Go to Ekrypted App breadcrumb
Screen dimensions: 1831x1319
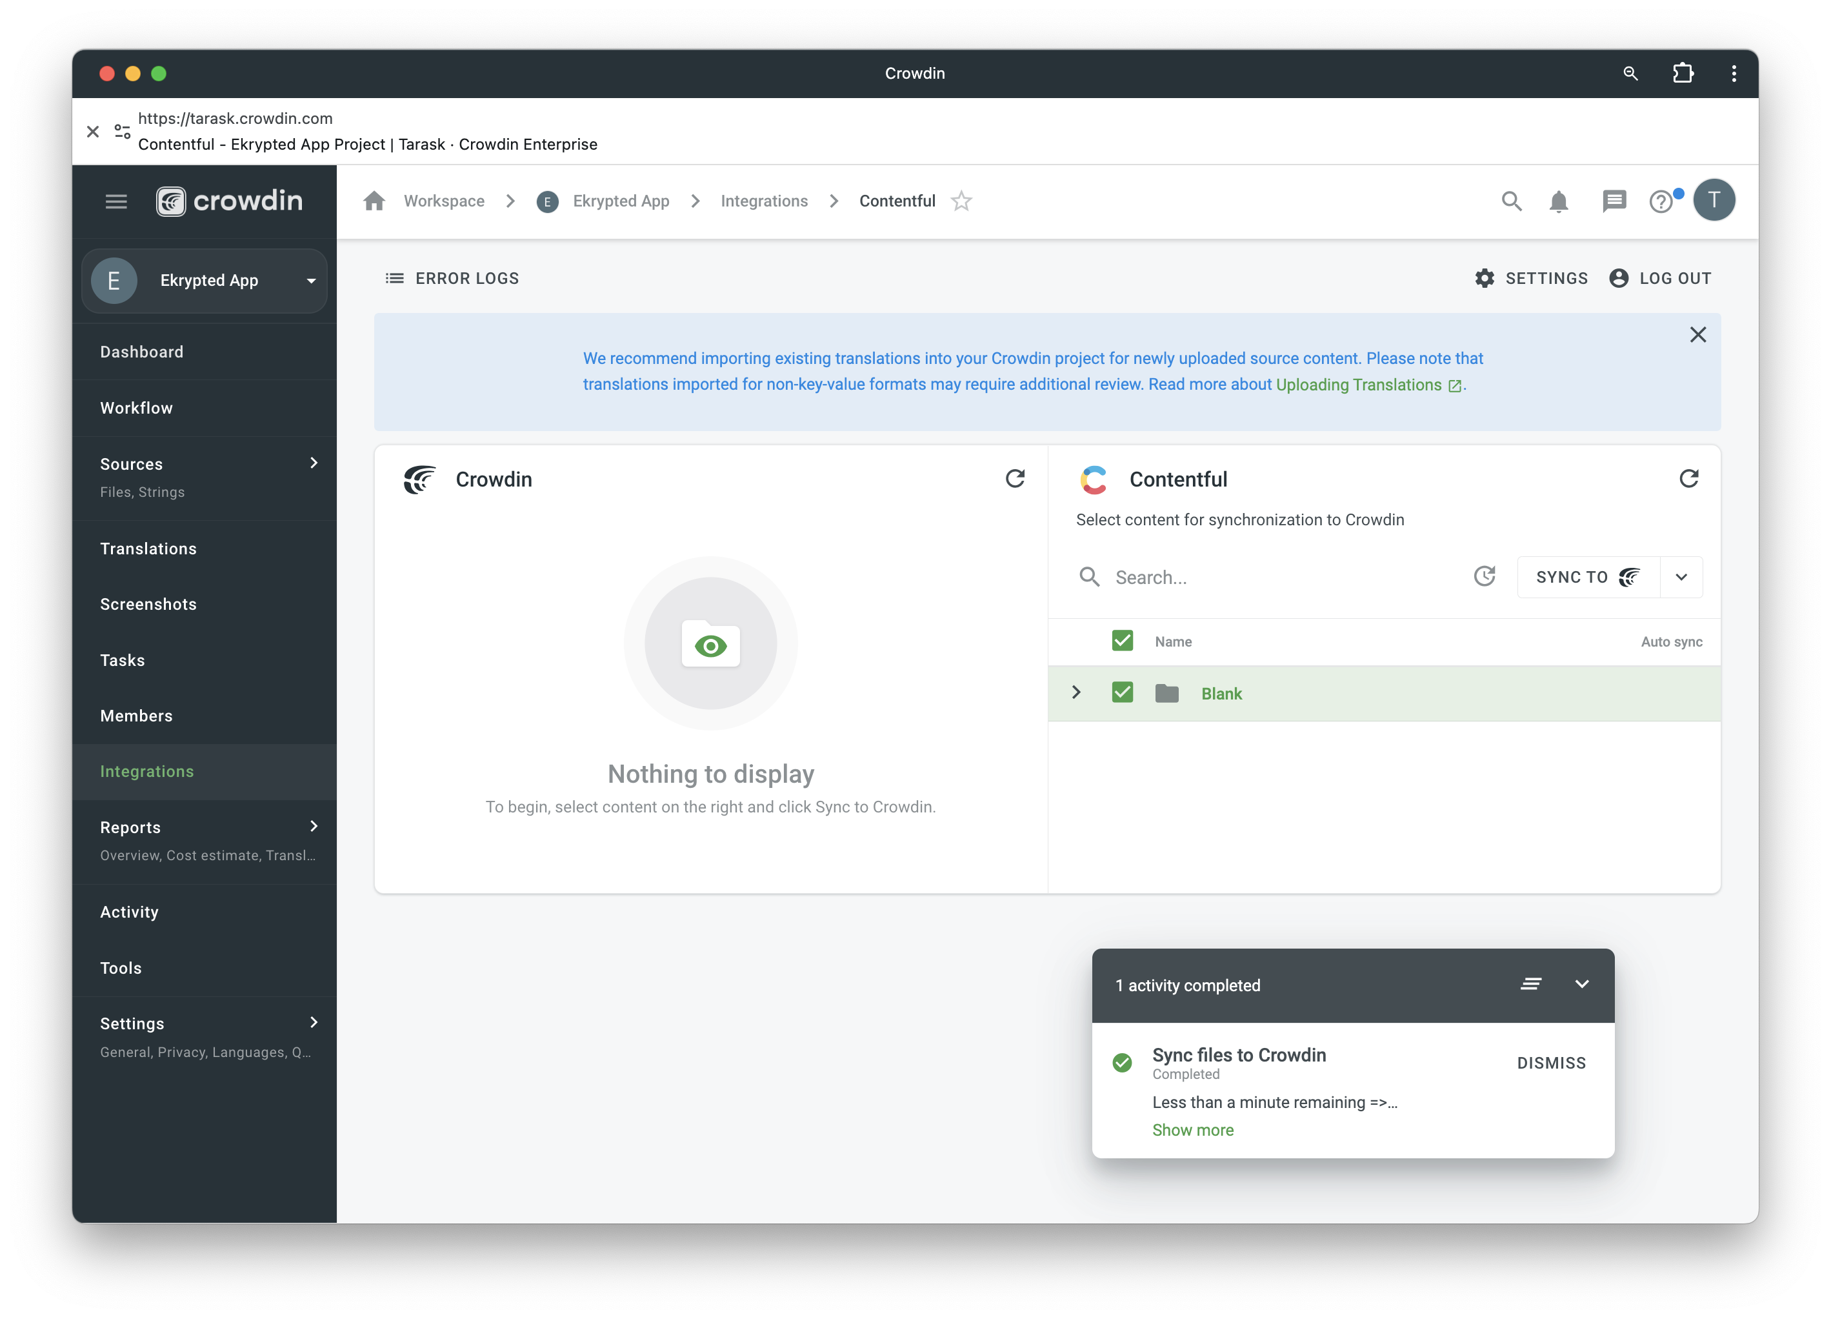[621, 201]
